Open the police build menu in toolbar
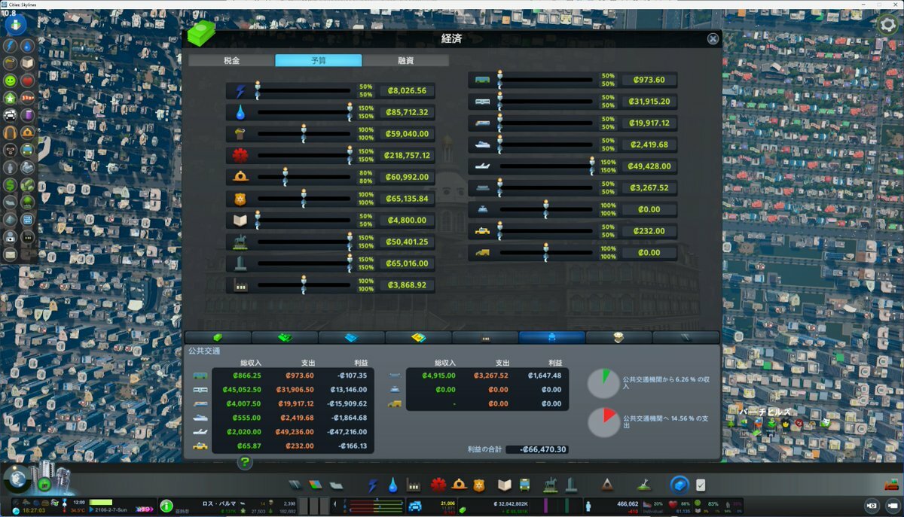The image size is (904, 517). click(x=479, y=485)
